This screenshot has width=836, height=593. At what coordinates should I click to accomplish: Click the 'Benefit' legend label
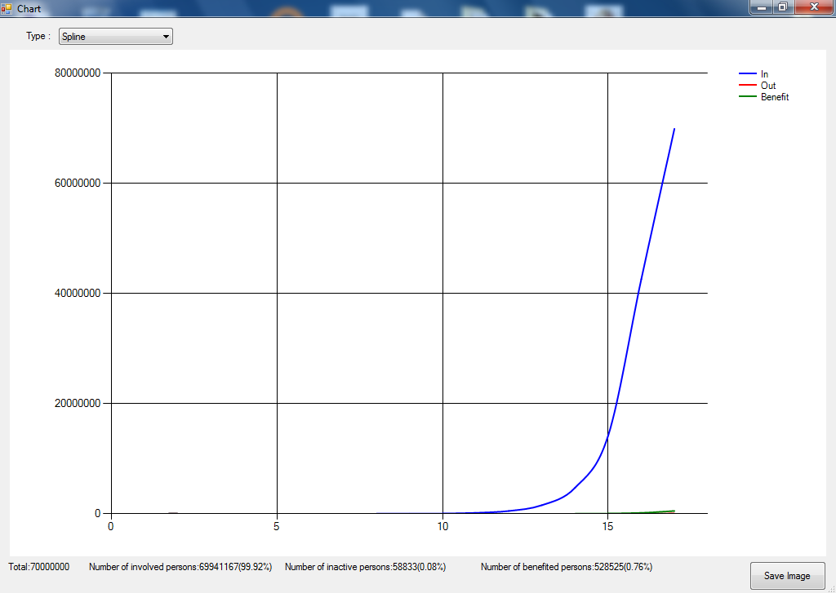coord(775,97)
